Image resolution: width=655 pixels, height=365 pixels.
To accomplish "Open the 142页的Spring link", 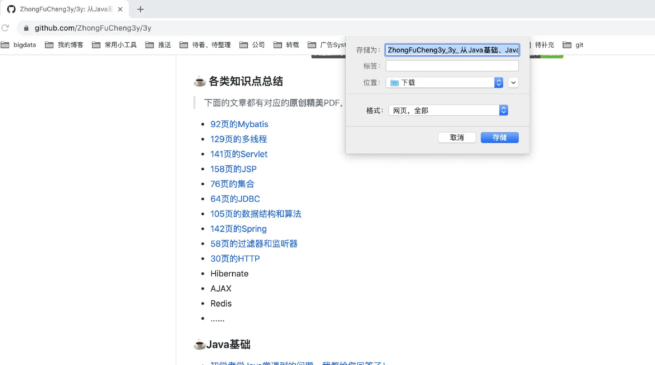I will (238, 229).
